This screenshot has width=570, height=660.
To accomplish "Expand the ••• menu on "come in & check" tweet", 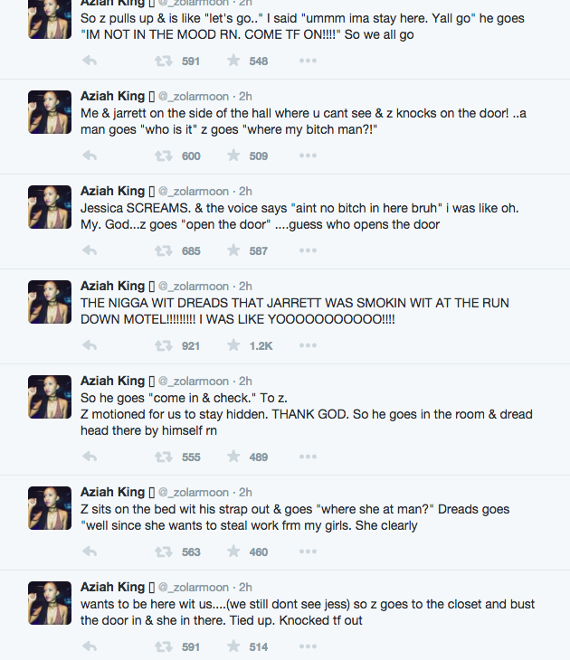I will pyautogui.click(x=308, y=457).
